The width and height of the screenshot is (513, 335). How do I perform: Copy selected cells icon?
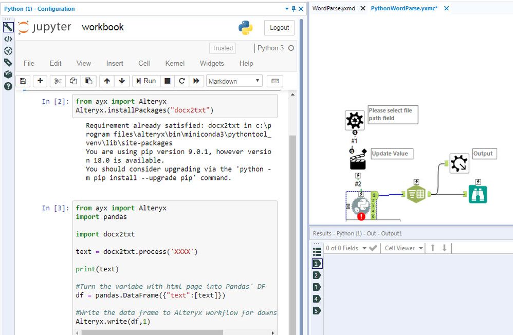pos(74,81)
